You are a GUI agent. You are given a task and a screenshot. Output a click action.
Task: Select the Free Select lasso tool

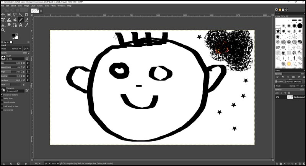click(x=15, y=15)
